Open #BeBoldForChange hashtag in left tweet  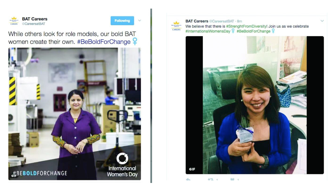pos(104,41)
